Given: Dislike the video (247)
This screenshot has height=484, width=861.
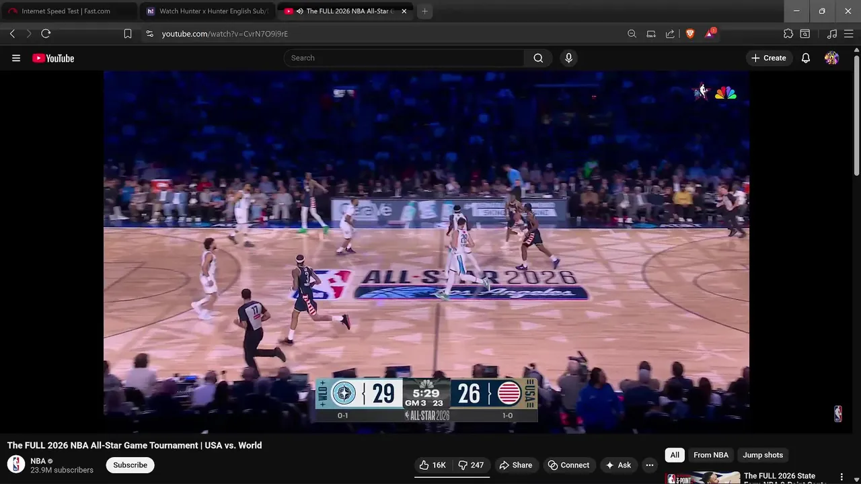Looking at the screenshot, I should point(472,465).
